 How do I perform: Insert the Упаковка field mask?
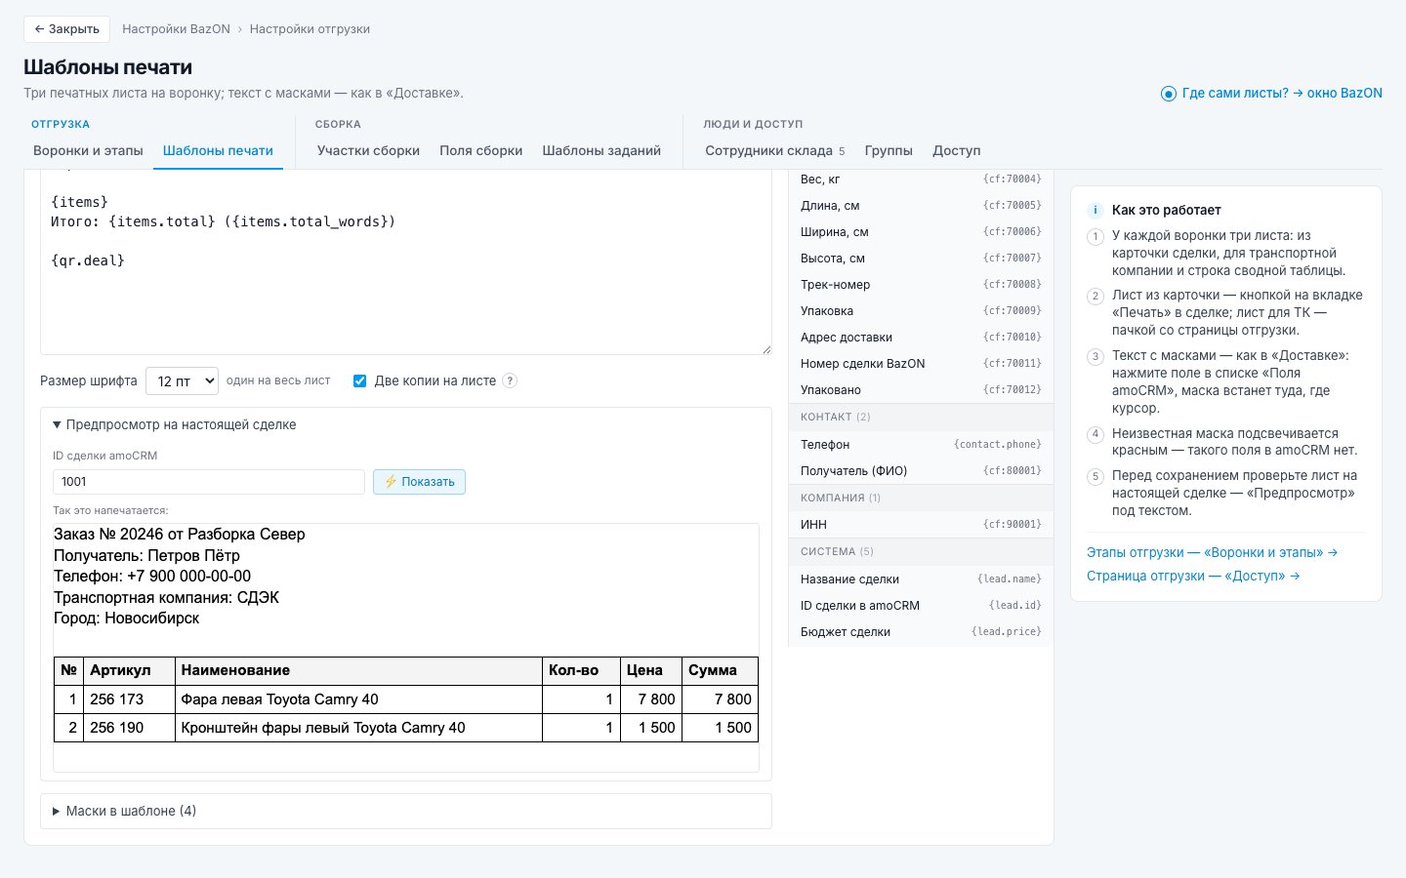[x=921, y=311]
